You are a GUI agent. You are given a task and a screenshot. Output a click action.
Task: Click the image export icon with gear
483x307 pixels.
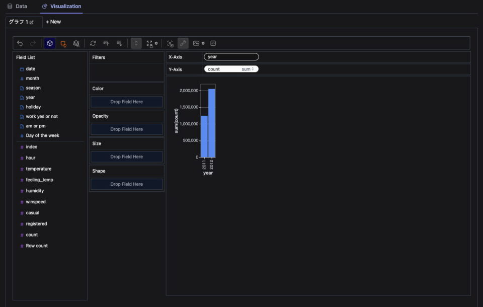(197, 43)
